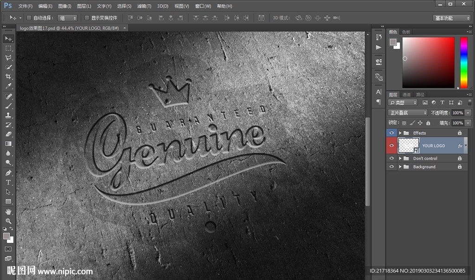475x280 pixels.
Task: Switch to the Swatches tab
Action: [406, 32]
